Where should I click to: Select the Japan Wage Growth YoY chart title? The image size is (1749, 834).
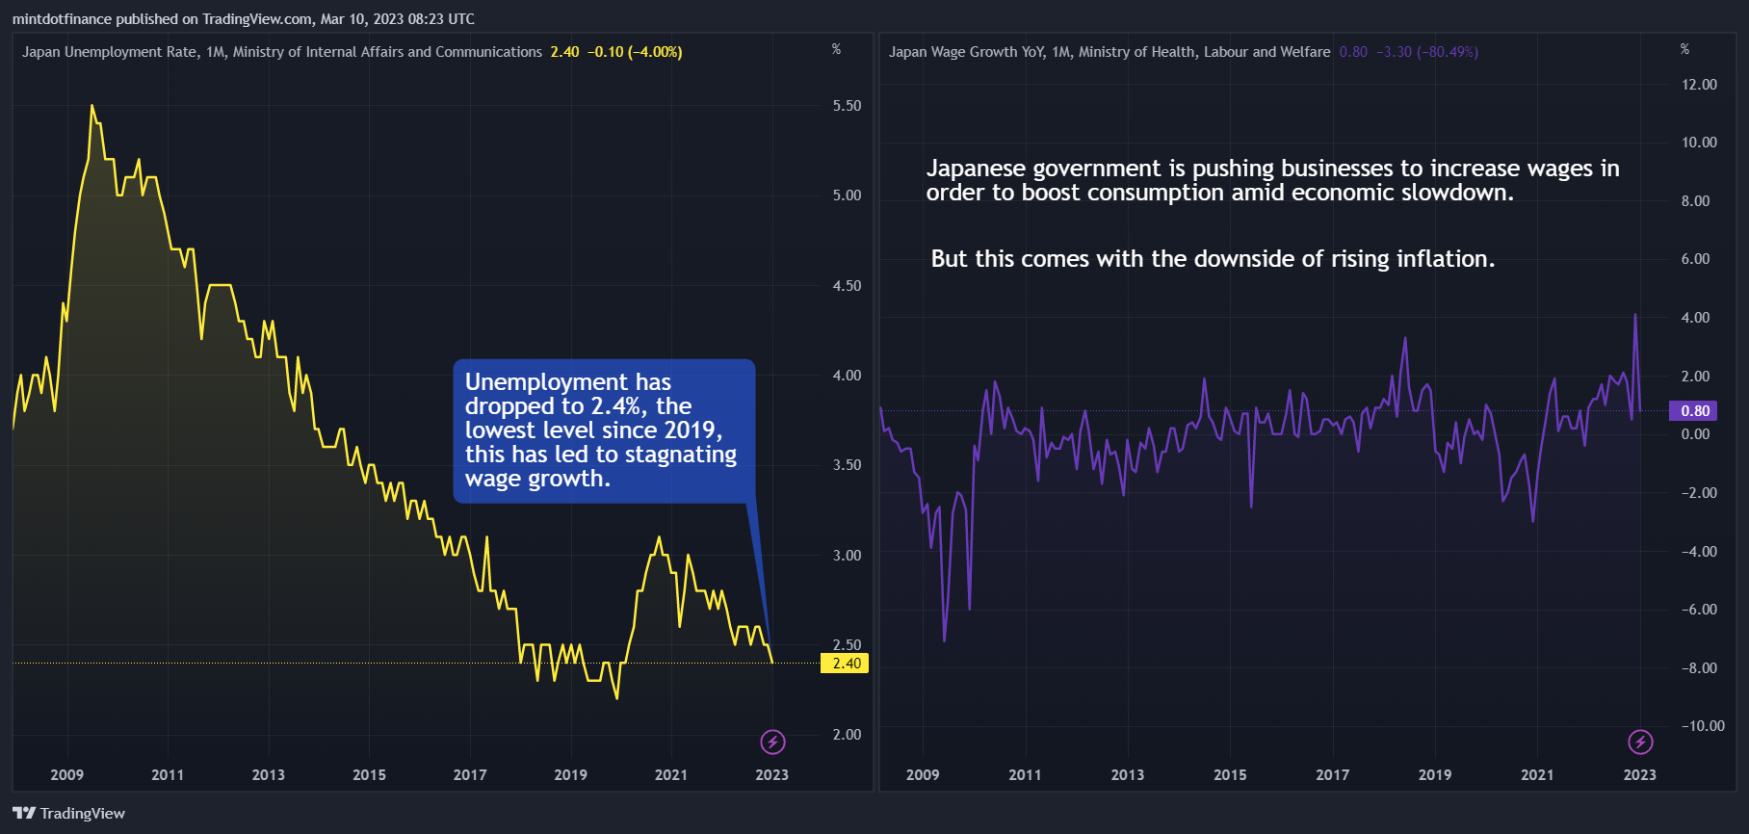(1109, 52)
